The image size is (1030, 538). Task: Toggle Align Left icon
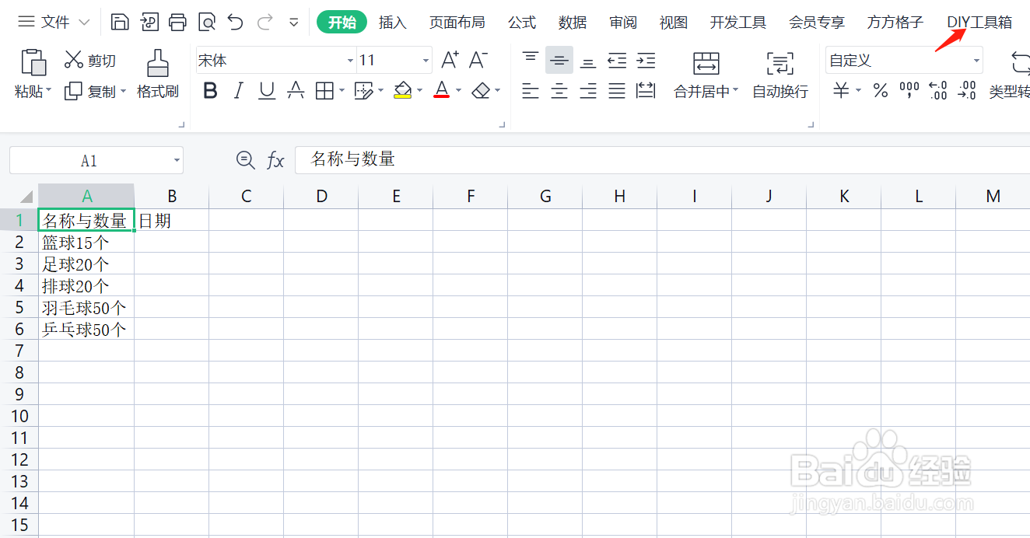click(531, 92)
